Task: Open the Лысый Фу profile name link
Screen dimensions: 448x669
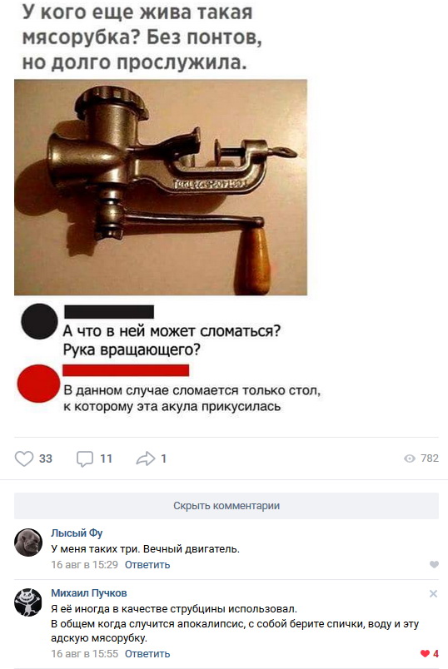Action: (77, 533)
